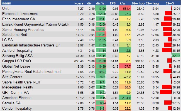Click the '52w%' column header

(x=170, y=3)
